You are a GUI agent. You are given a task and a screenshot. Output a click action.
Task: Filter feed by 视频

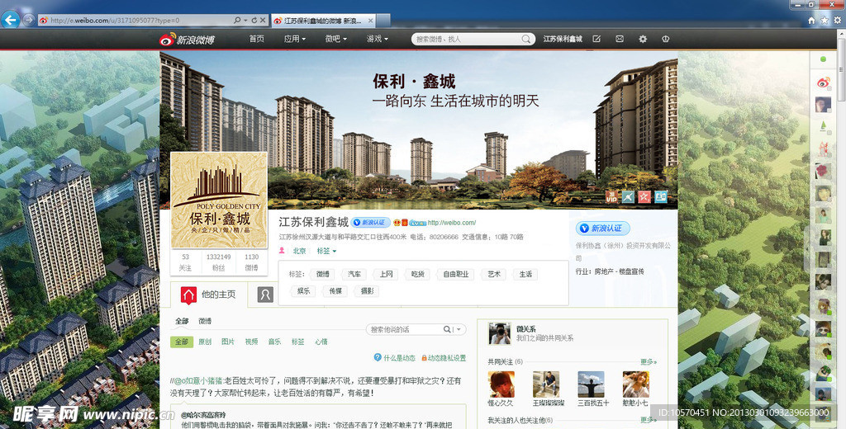click(x=251, y=342)
